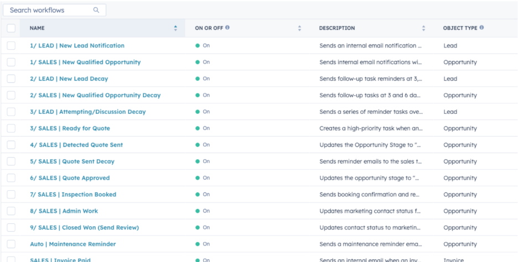Click Lead object type in New Lead Decay row

tap(450, 78)
